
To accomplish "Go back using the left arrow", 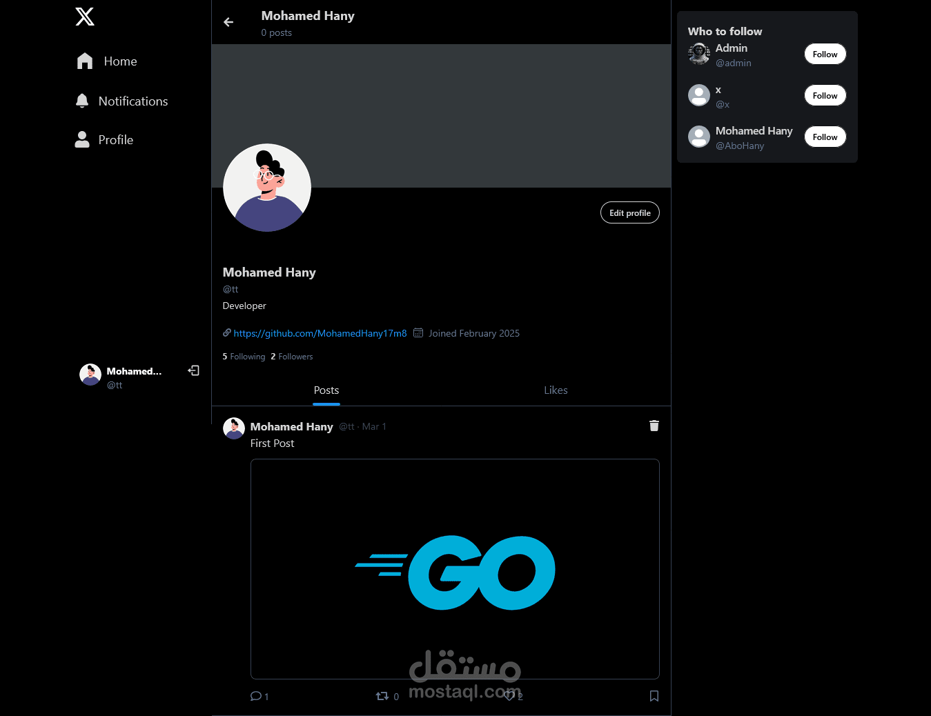I will [228, 22].
